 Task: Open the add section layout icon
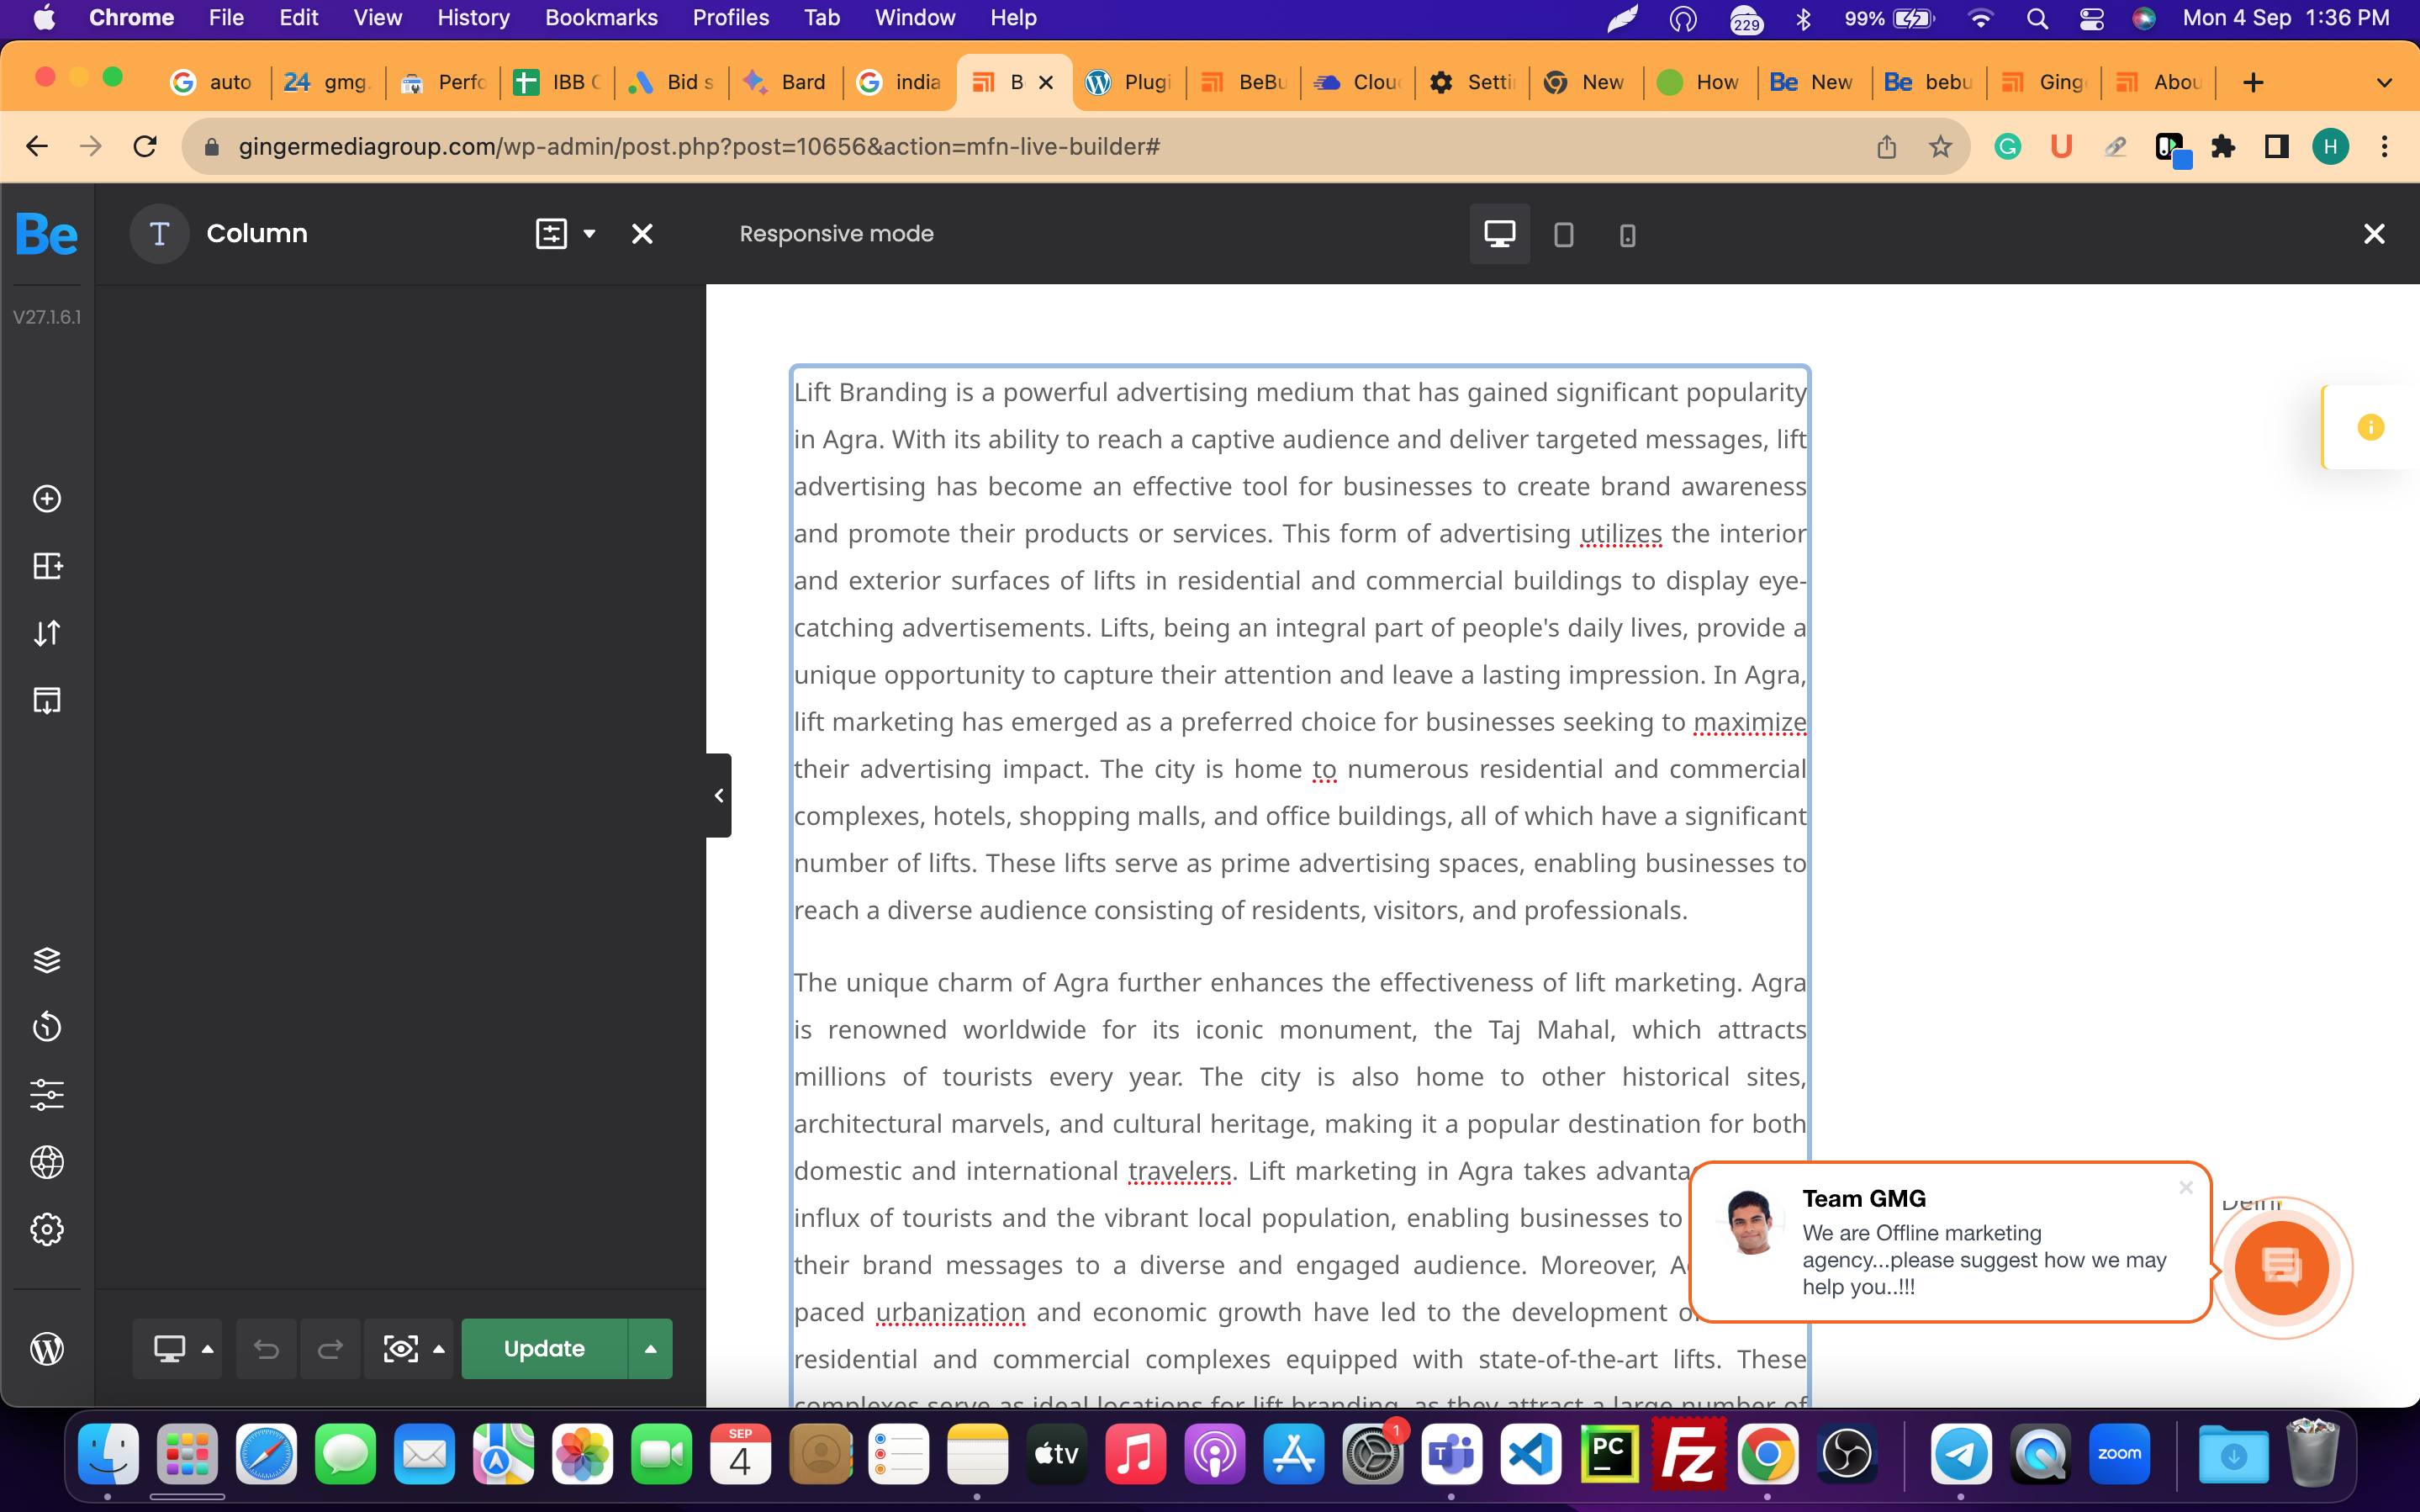tap(47, 566)
